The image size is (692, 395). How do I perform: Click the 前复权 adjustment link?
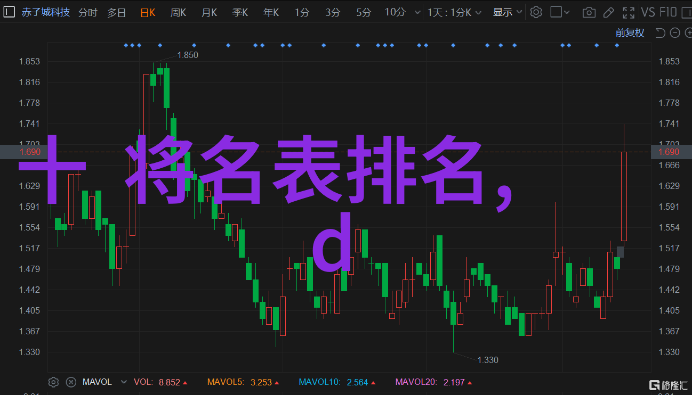[x=630, y=33]
